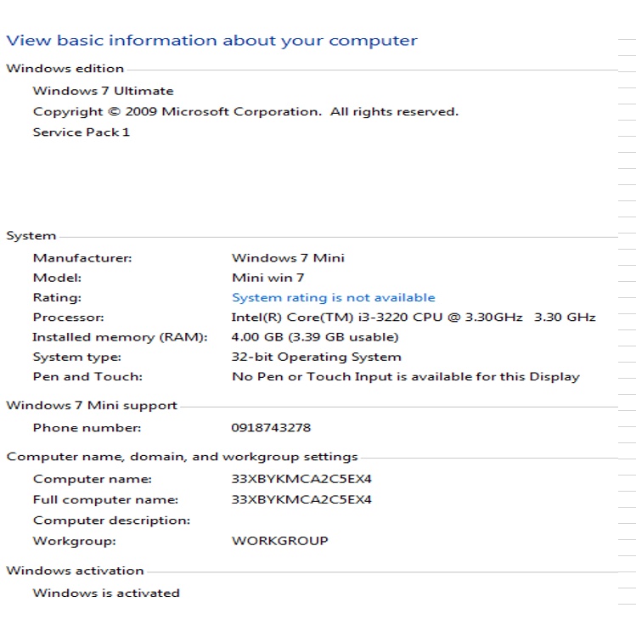Click the 'Windows 7 Mini support' section header
Screen dimensions: 636x636
pos(92,405)
